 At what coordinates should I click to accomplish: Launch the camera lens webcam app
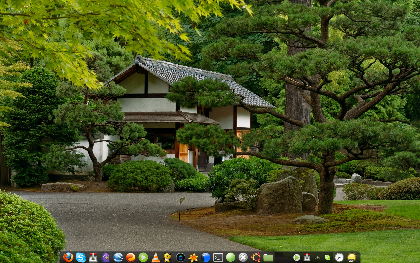tap(180, 257)
